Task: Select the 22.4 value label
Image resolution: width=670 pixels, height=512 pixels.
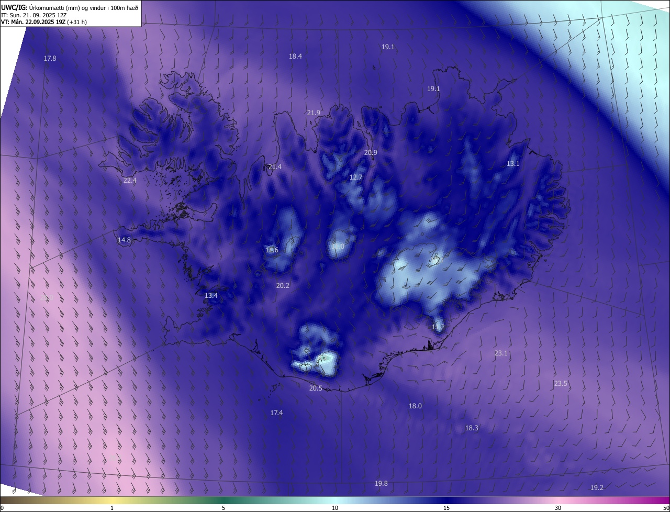Action: [130, 181]
